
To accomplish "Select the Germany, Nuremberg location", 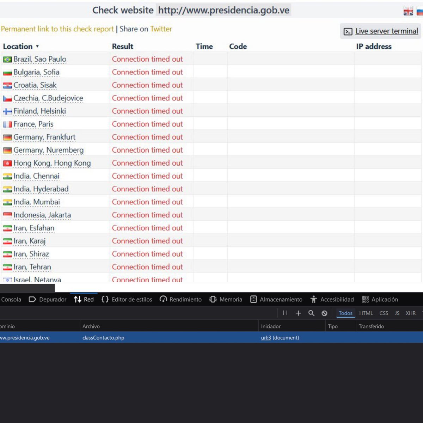I will 49,150.
